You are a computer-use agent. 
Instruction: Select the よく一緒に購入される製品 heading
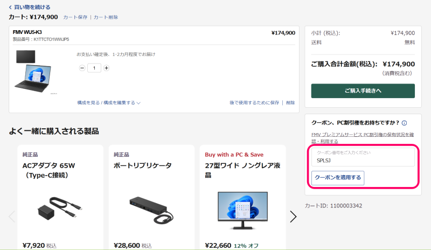click(54, 131)
